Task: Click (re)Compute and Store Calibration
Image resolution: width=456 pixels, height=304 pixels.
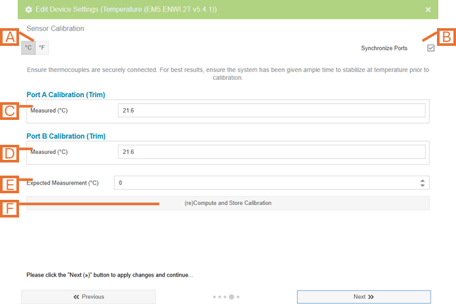Action: [x=228, y=203]
